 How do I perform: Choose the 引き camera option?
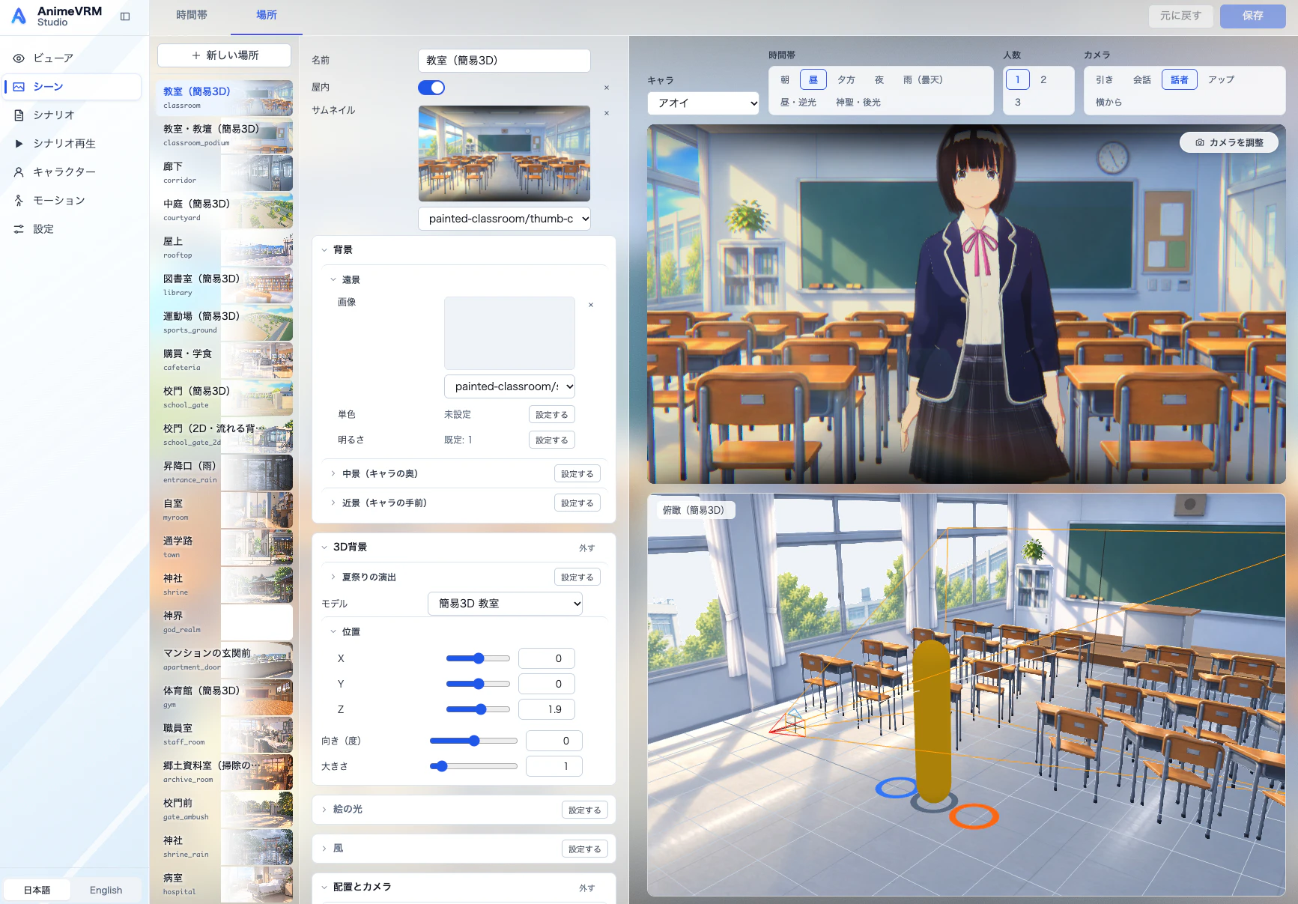pyautogui.click(x=1104, y=79)
